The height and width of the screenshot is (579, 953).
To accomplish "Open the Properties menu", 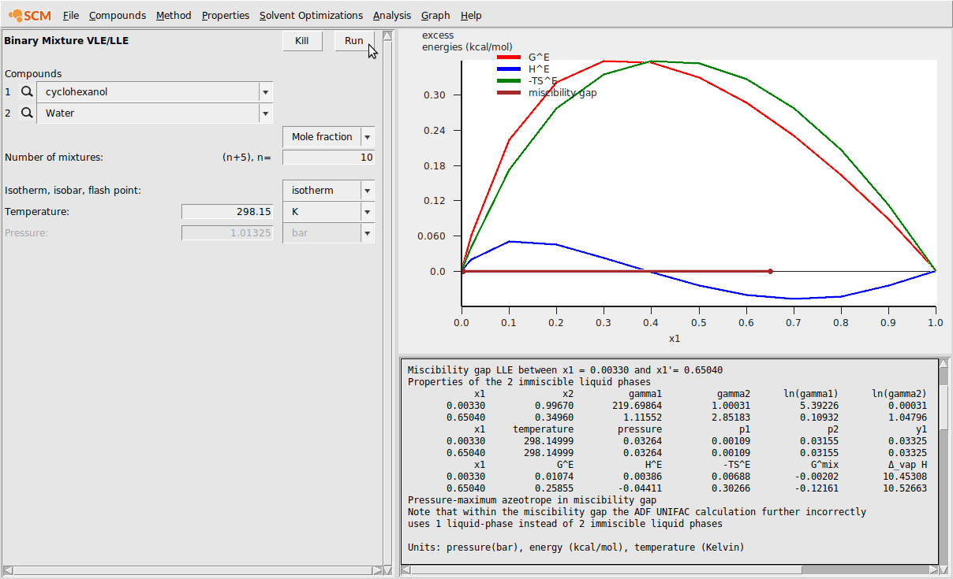I will click(x=226, y=15).
